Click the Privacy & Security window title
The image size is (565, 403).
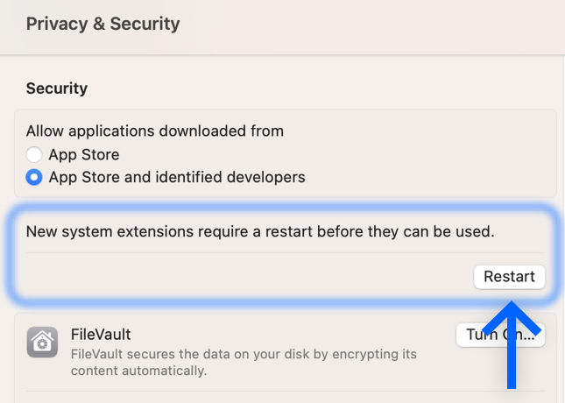pyautogui.click(x=103, y=25)
